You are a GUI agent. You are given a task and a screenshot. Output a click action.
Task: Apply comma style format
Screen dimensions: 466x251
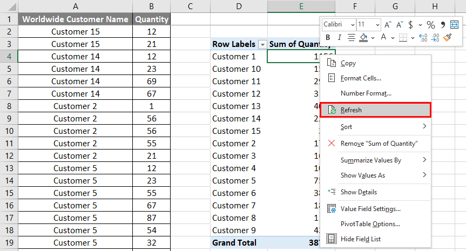tap(443, 24)
